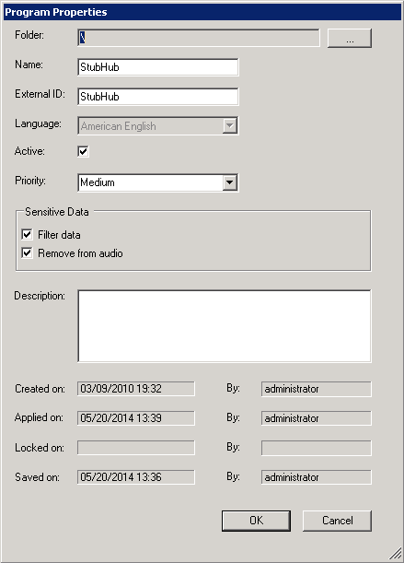Open the Priority dropdown set to Medium
The width and height of the screenshot is (404, 563).
point(157,182)
